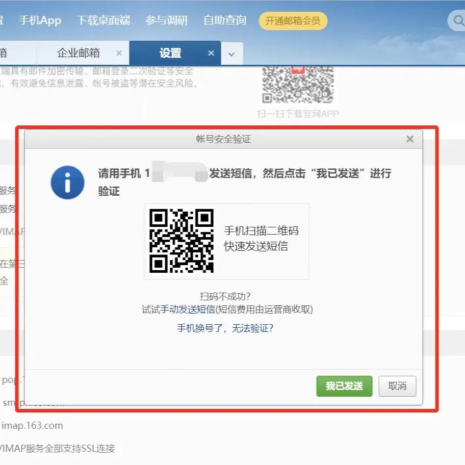Click the IMAP服务全部支持SSL连接 text

pos(57,448)
